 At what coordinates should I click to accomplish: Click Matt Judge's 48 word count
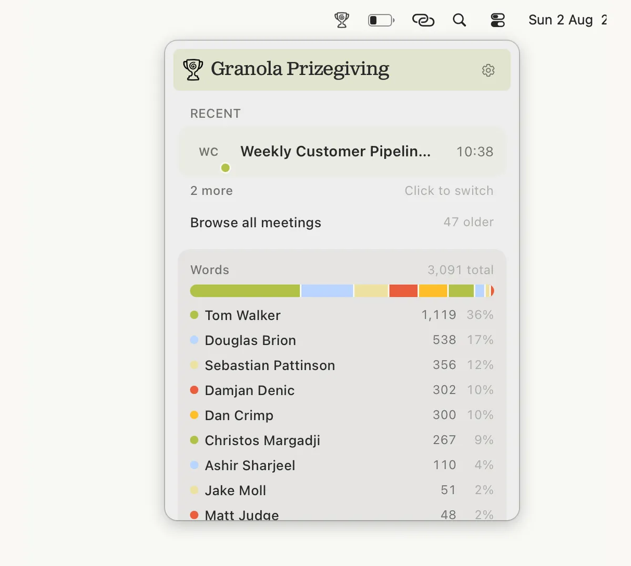click(x=448, y=514)
